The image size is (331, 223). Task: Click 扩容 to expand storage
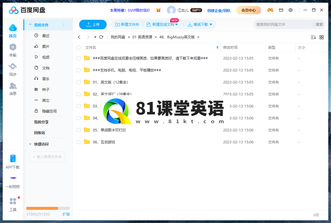(66, 214)
